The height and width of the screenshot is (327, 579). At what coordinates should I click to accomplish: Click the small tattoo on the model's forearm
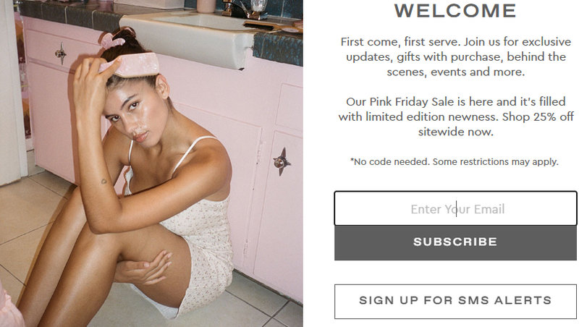coord(104,181)
